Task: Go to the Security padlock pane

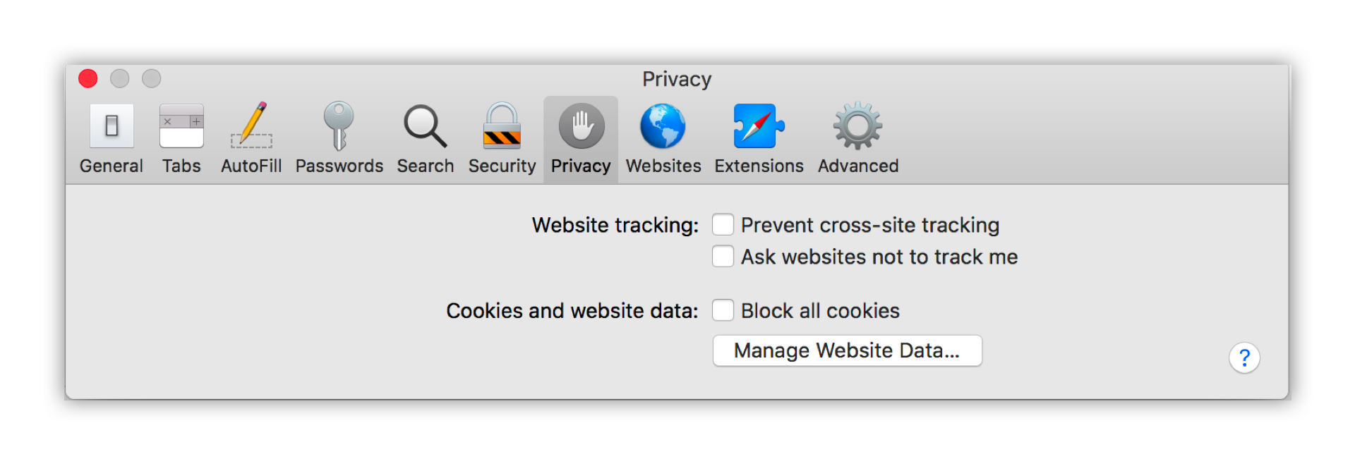Action: tap(502, 139)
